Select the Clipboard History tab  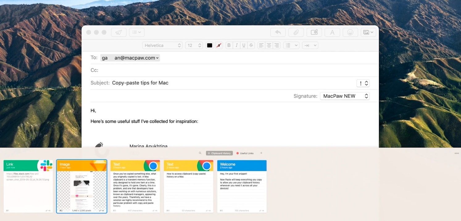[x=219, y=153]
